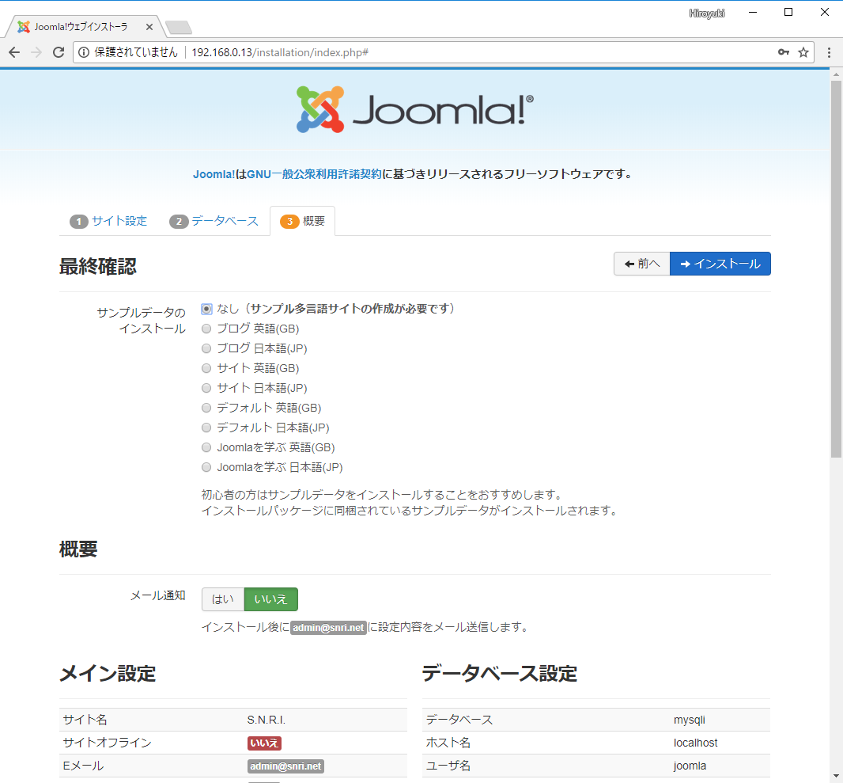Viewport: 843px width, 783px height.
Task: Set メール通知 to いいえ
Action: [x=271, y=599]
